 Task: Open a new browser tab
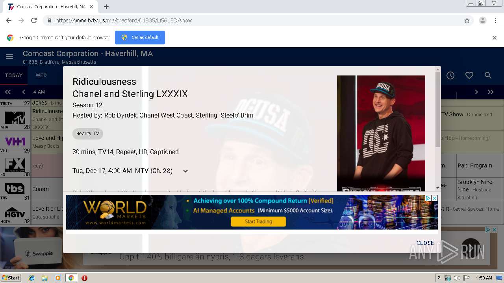[x=106, y=7]
